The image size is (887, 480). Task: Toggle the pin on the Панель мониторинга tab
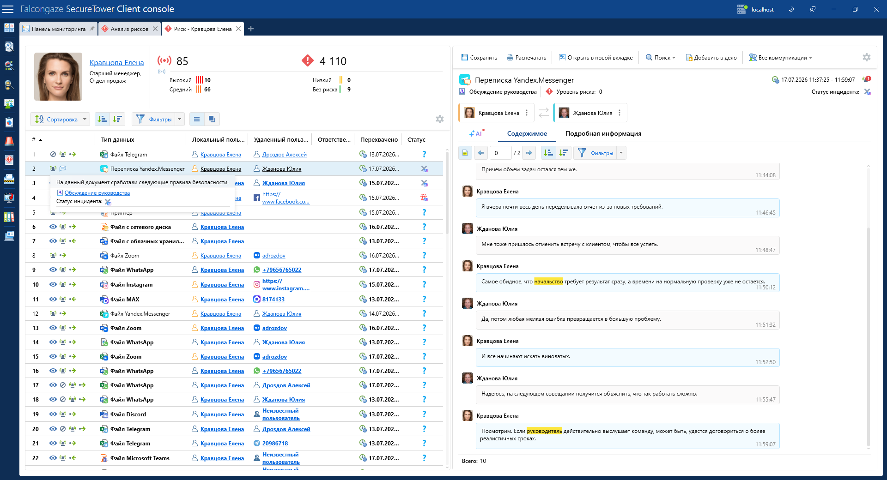tap(92, 29)
